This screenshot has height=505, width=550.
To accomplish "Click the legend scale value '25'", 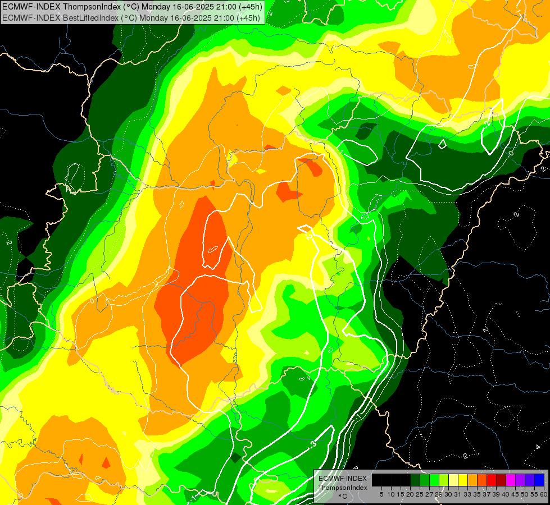I will tap(420, 494).
